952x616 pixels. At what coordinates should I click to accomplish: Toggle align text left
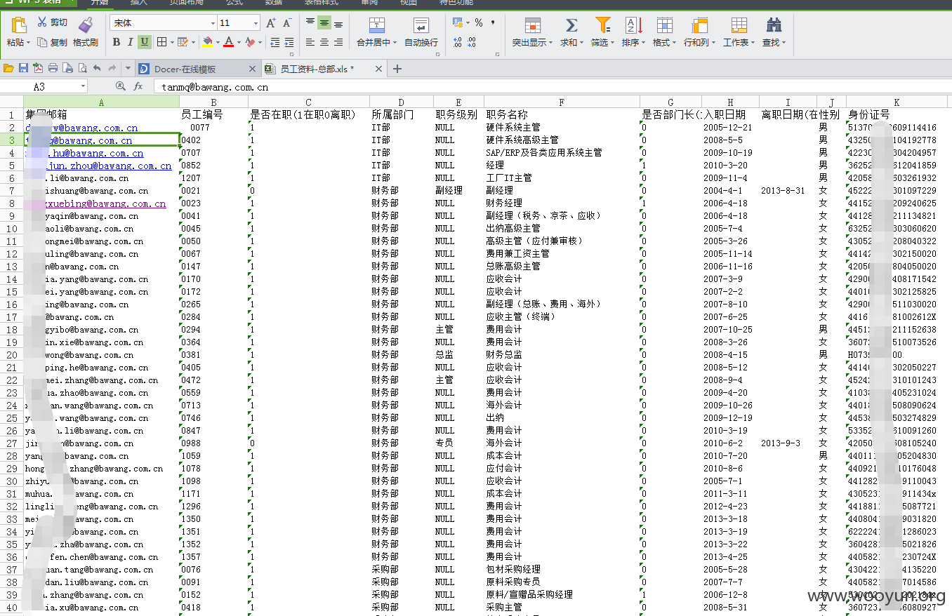click(x=310, y=43)
